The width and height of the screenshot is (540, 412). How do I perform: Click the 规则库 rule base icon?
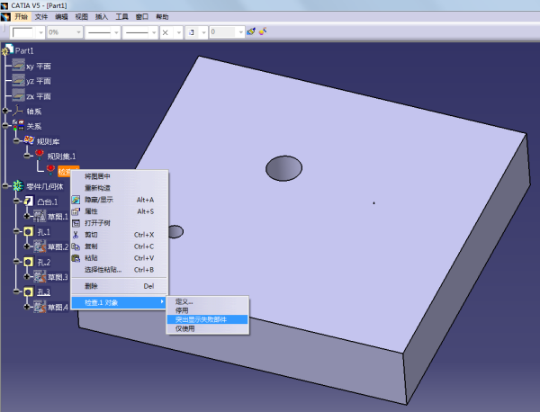29,140
